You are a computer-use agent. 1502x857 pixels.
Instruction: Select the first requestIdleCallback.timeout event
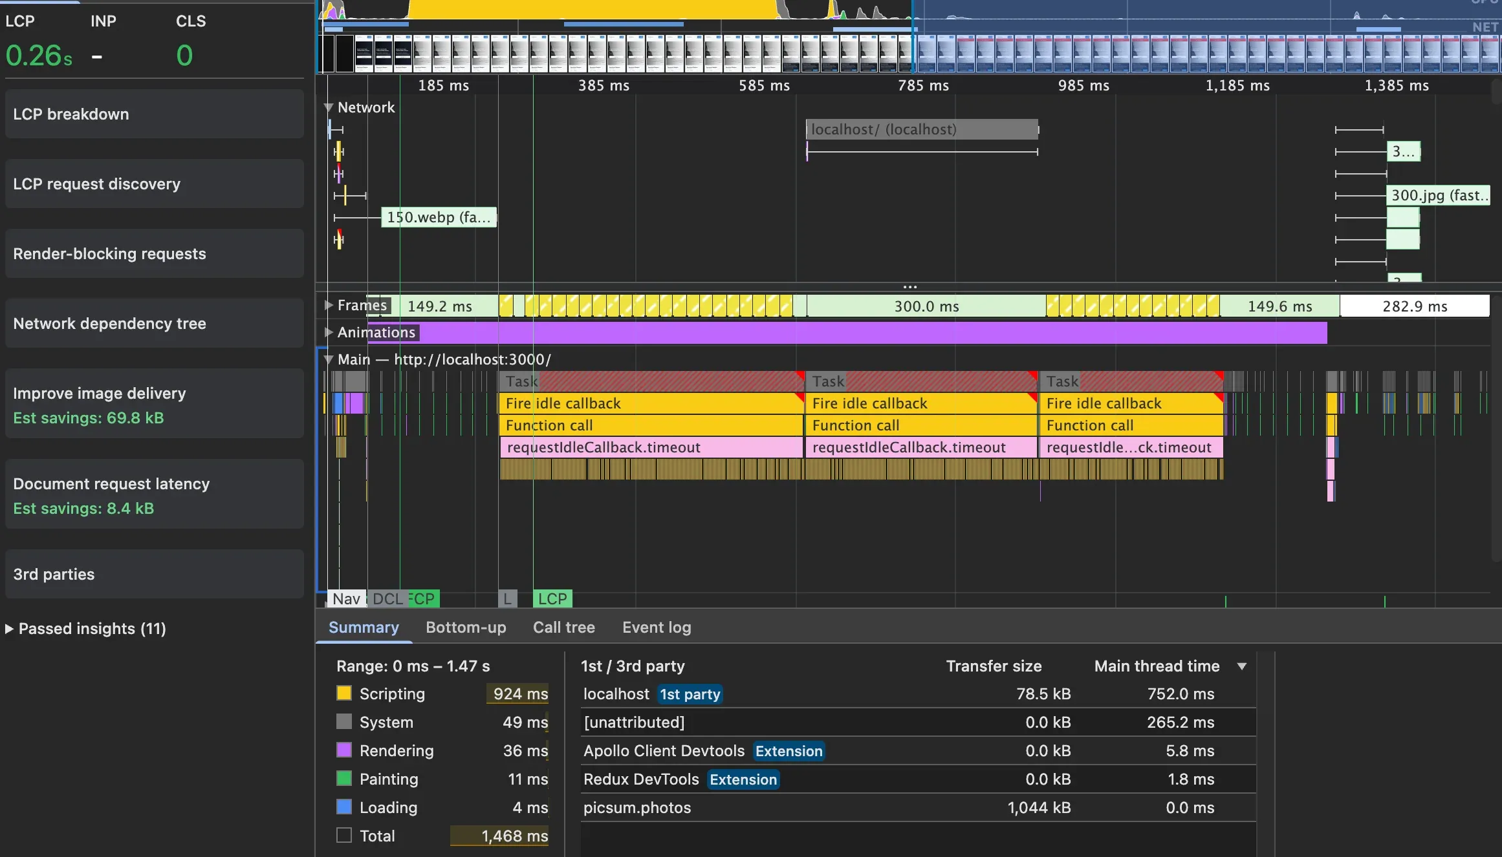point(651,447)
